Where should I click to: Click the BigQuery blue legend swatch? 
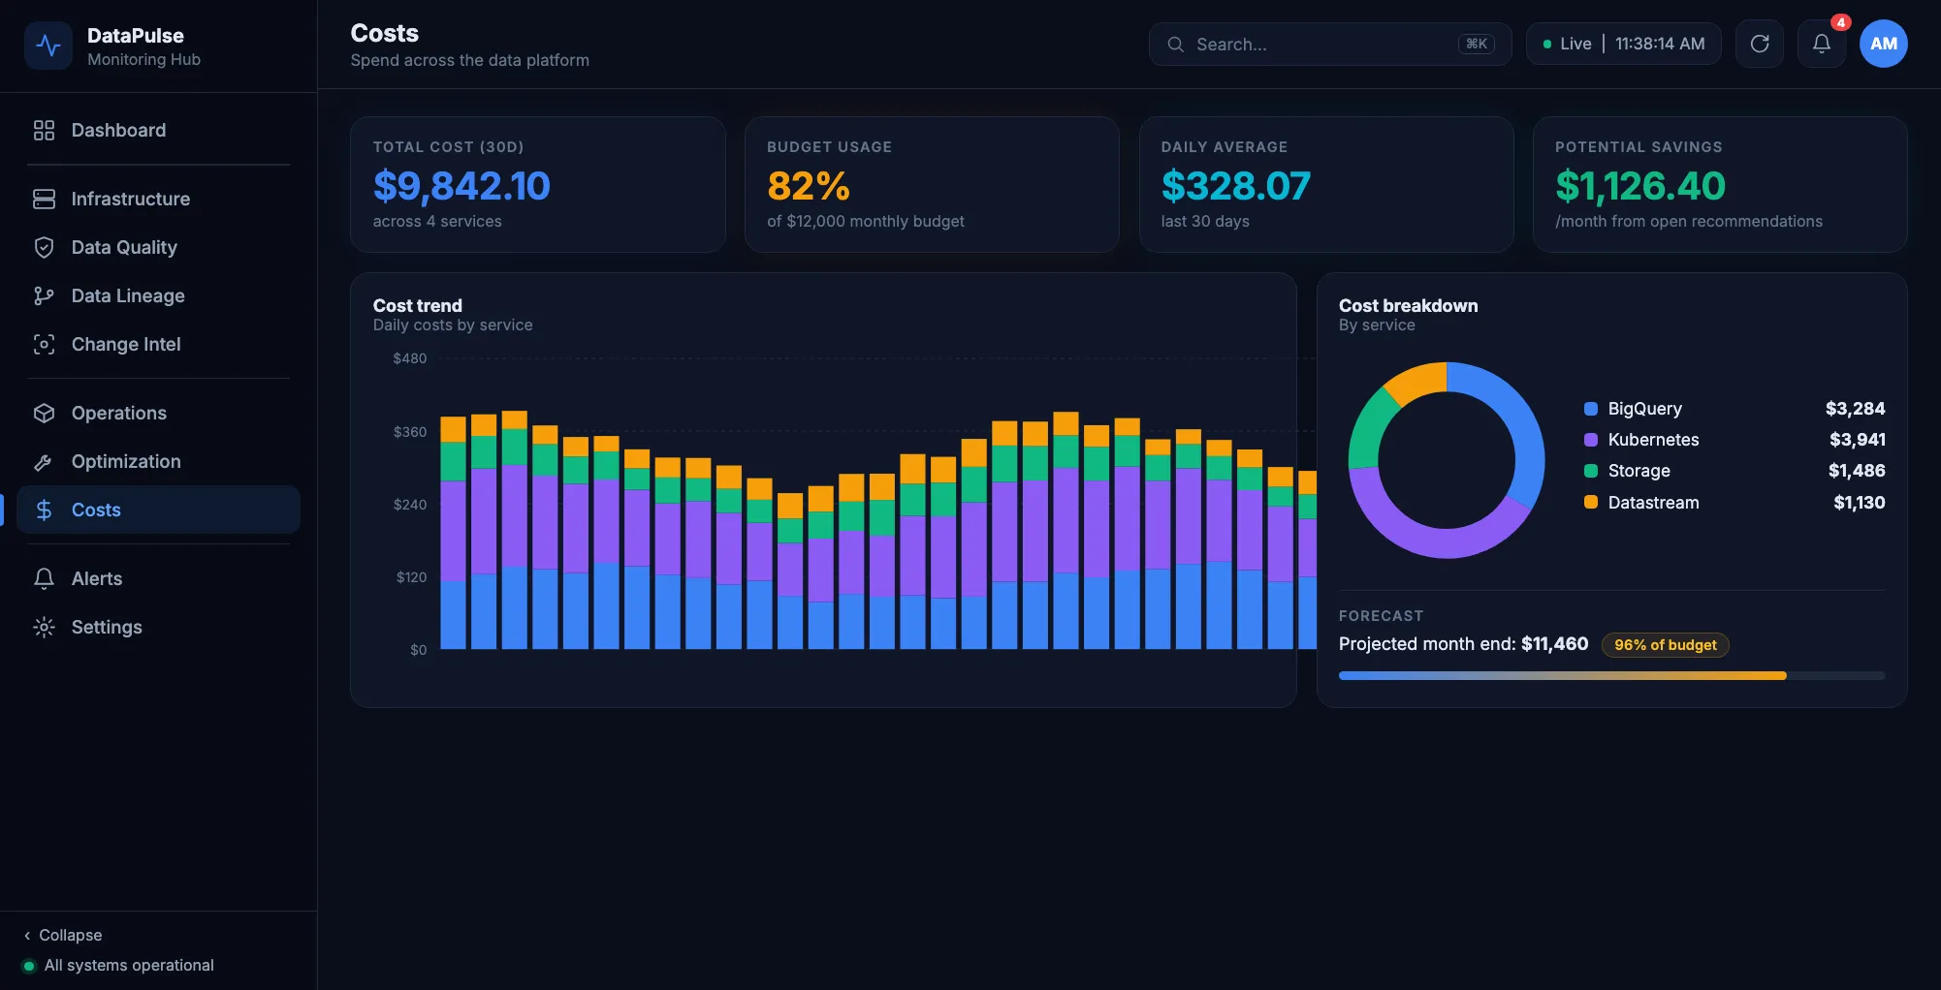tap(1590, 409)
